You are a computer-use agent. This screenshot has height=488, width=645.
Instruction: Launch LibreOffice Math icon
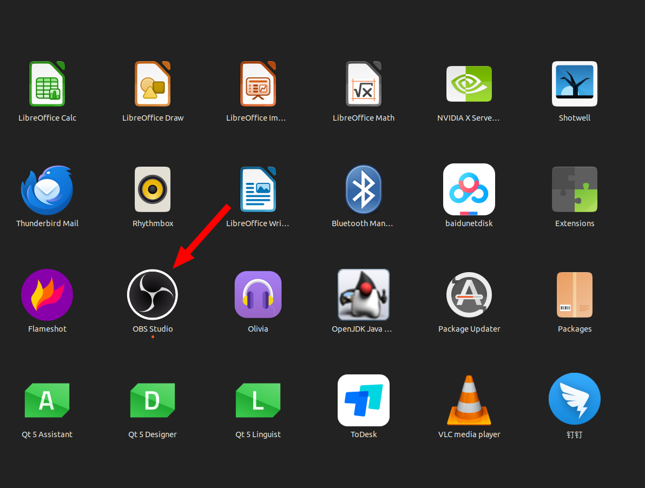[x=364, y=84]
